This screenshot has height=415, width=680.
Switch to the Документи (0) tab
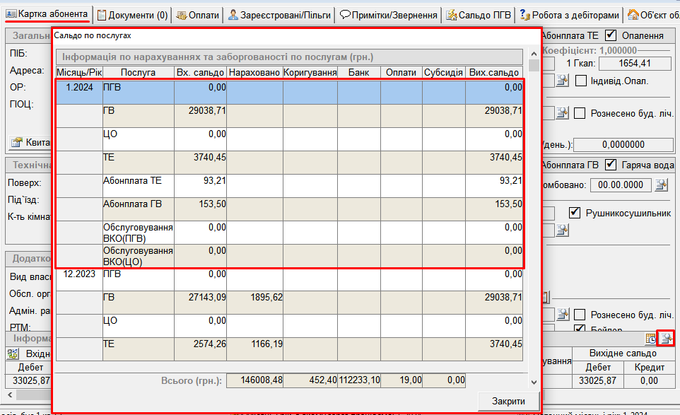(x=132, y=15)
